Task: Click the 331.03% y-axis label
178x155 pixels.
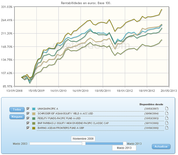Action: click(7, 7)
